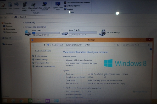Select Add a network location icon
The height and width of the screenshot is (104, 157).
coord(45,6)
